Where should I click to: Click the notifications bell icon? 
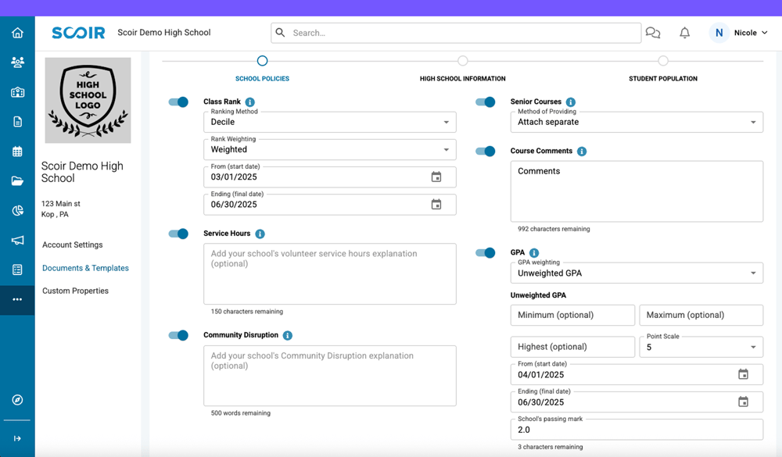(x=684, y=33)
